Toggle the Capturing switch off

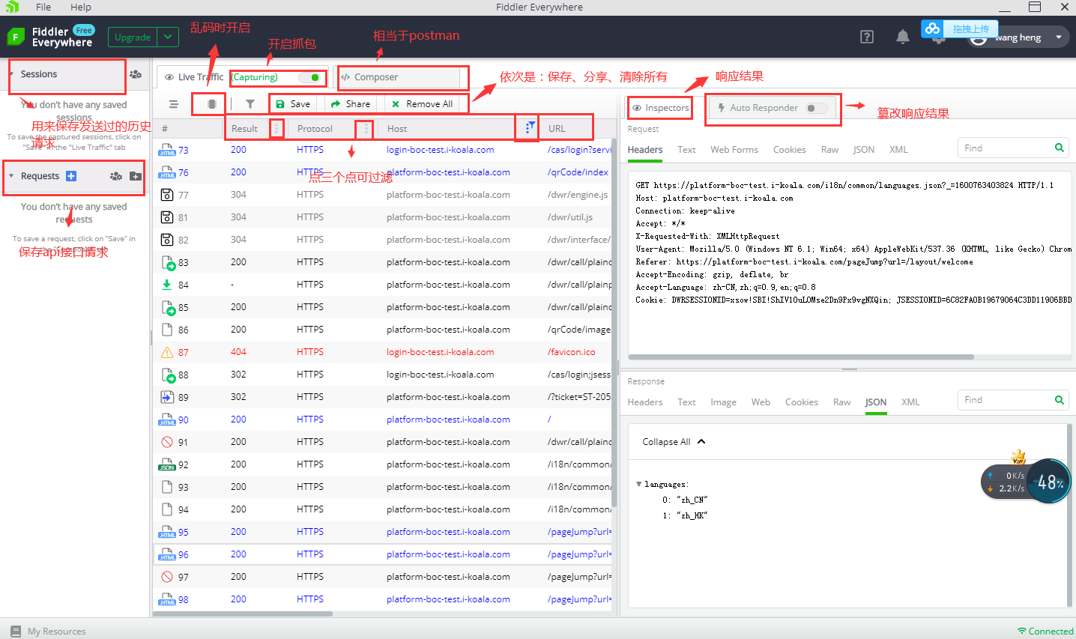pyautogui.click(x=311, y=77)
